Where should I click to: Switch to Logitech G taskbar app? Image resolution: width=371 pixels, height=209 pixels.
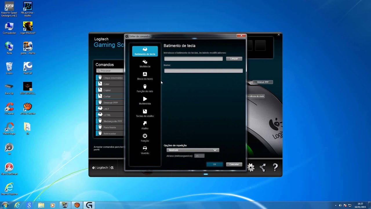click(x=89, y=205)
